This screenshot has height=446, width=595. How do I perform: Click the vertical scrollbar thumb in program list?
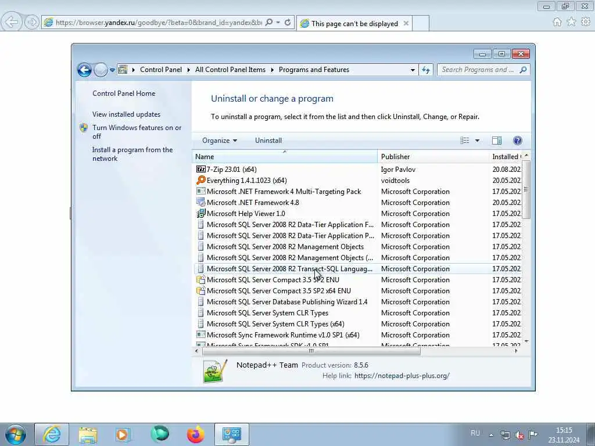tap(526, 189)
